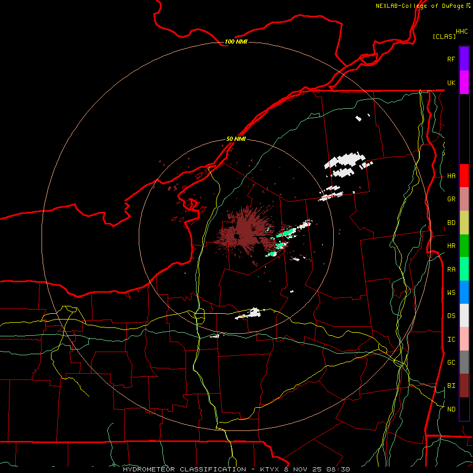Click the HR green legend swatch

tap(464, 246)
